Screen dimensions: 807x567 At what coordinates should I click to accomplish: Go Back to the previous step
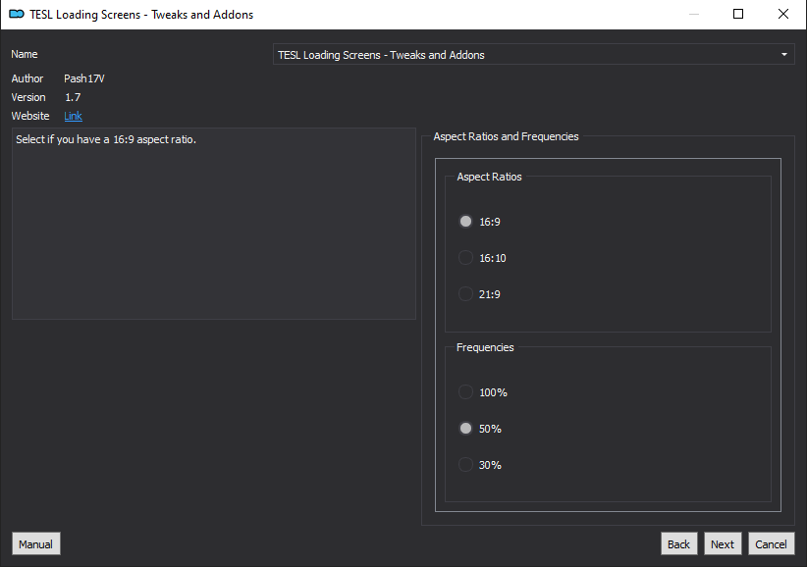(x=678, y=544)
